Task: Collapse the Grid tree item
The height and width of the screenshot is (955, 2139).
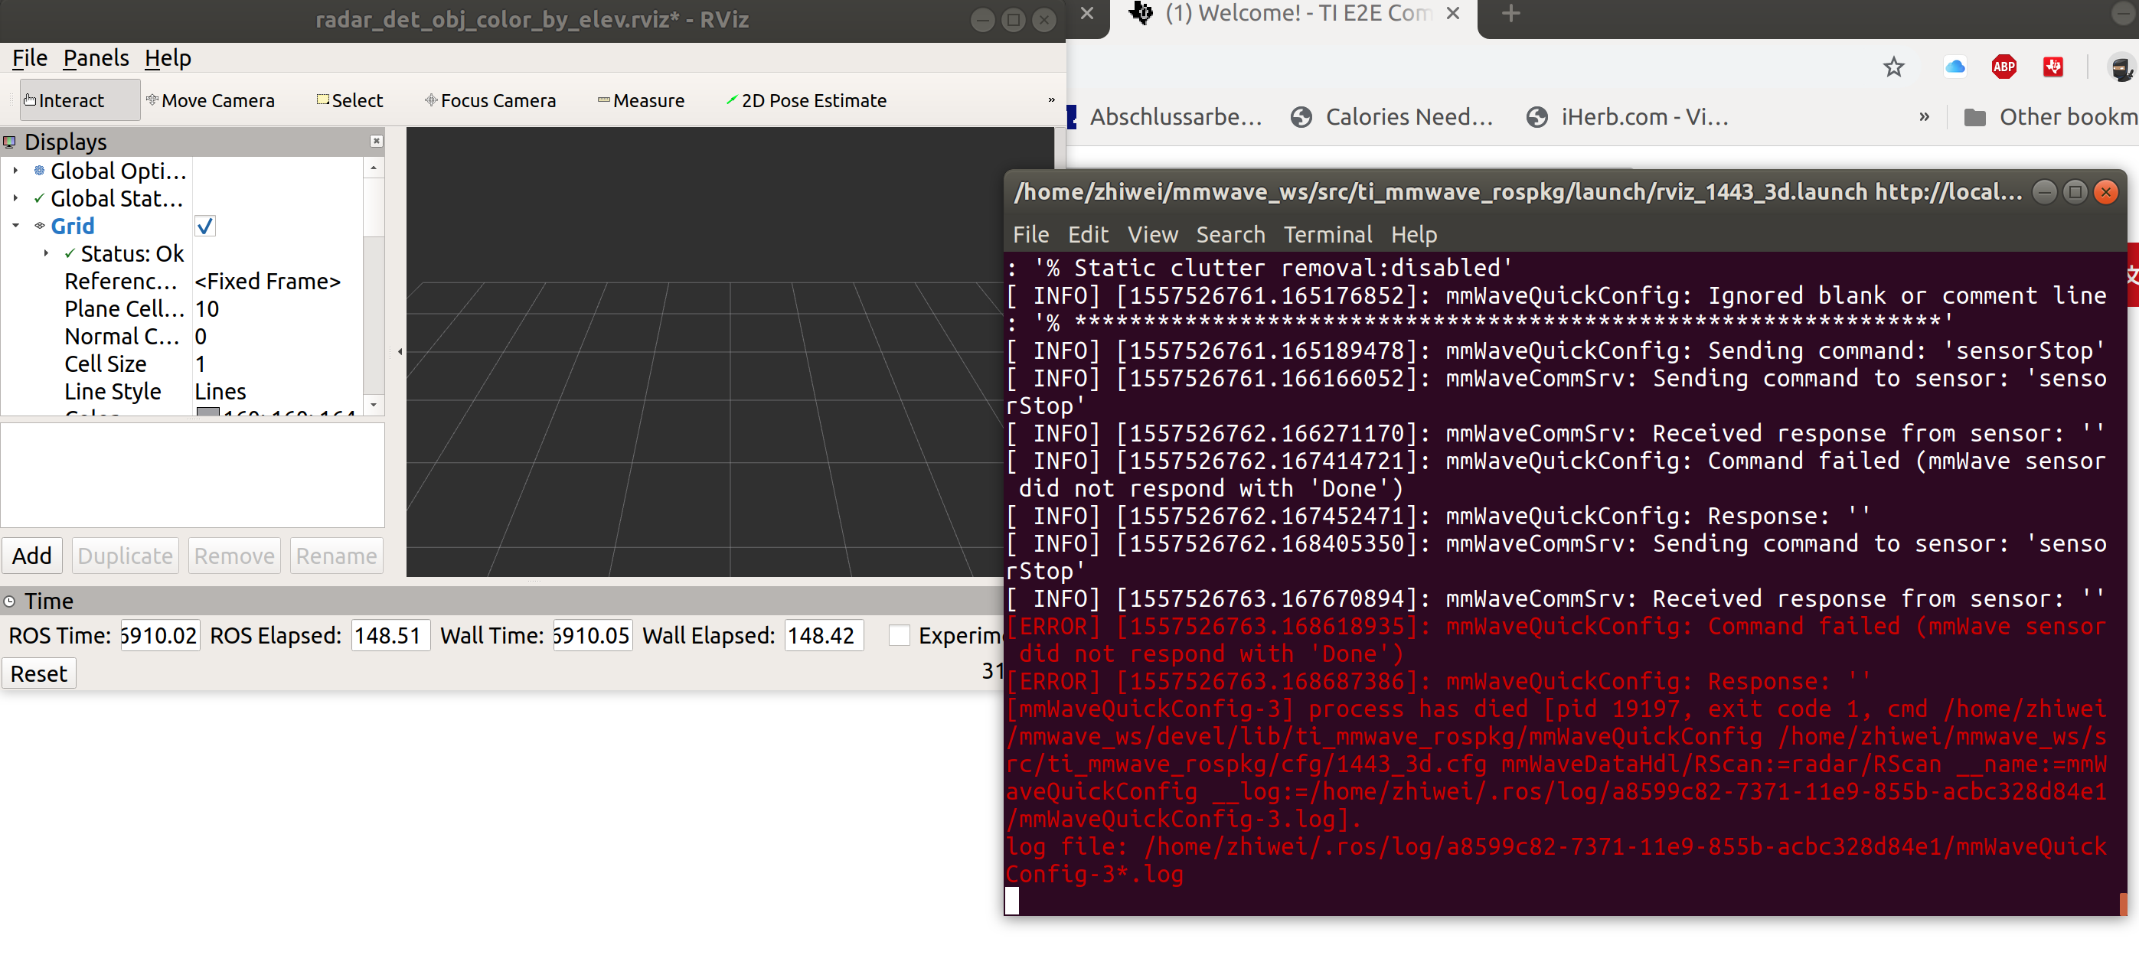Action: 15,226
